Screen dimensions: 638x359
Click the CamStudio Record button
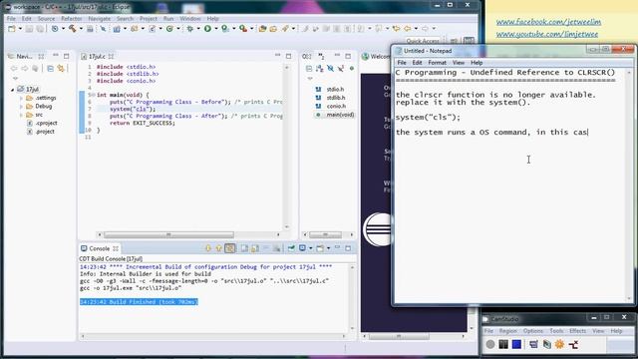coord(490,344)
